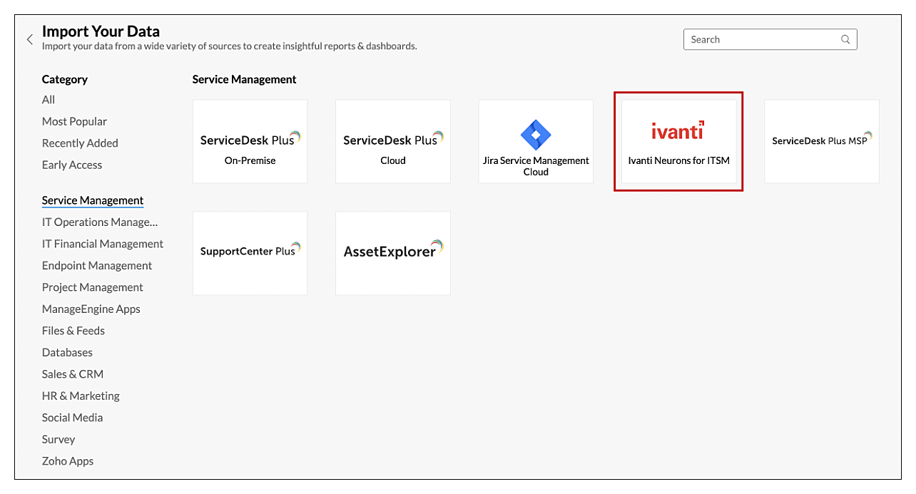Open the Endpoint Management category
This screenshot has width=916, height=494.
pos(97,266)
